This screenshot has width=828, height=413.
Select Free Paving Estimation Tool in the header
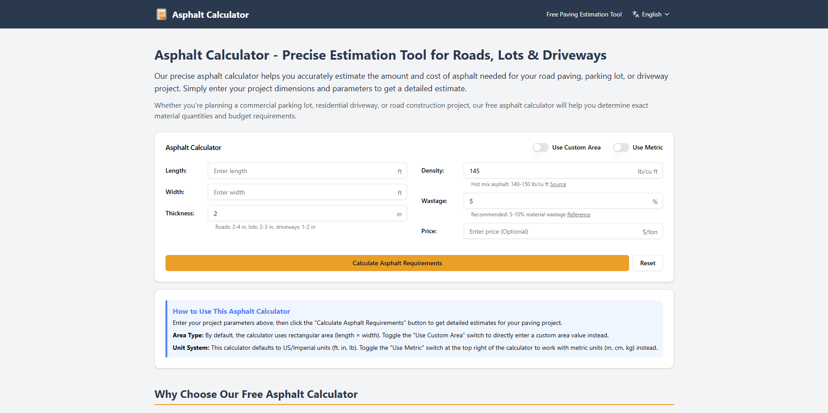click(x=584, y=14)
